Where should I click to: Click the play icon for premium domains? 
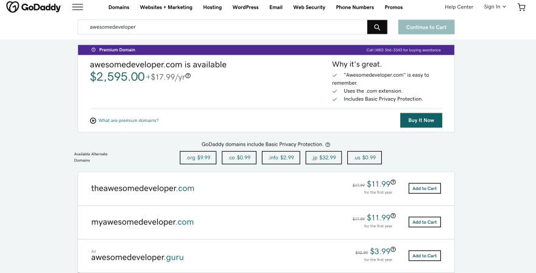[x=93, y=121]
